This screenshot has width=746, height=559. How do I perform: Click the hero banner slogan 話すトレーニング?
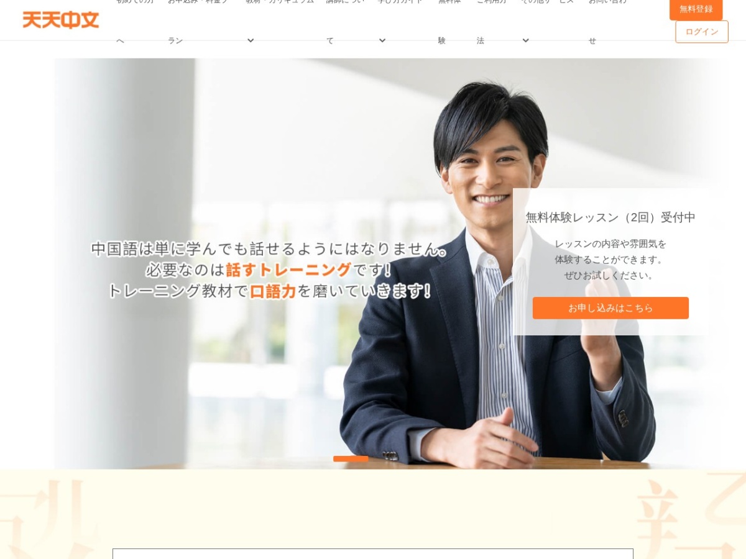289,270
